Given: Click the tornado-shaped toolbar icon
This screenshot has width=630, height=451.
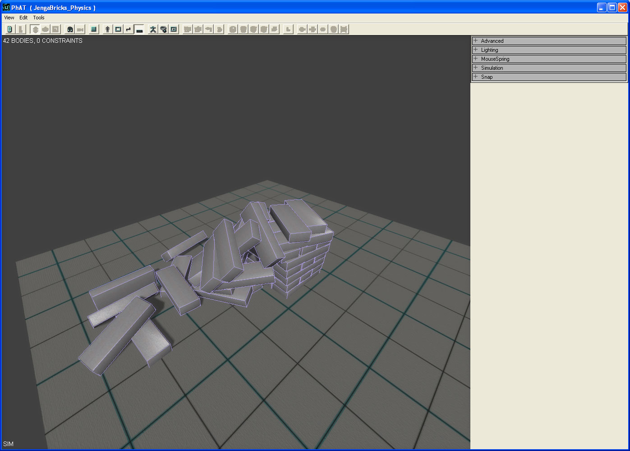Looking at the screenshot, I should 164,29.
